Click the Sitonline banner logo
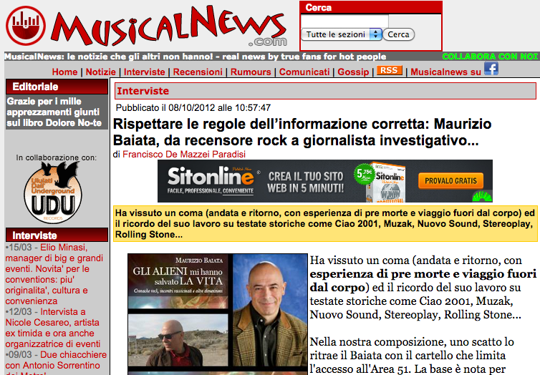Screen dimensions: 540x375 (x=211, y=180)
